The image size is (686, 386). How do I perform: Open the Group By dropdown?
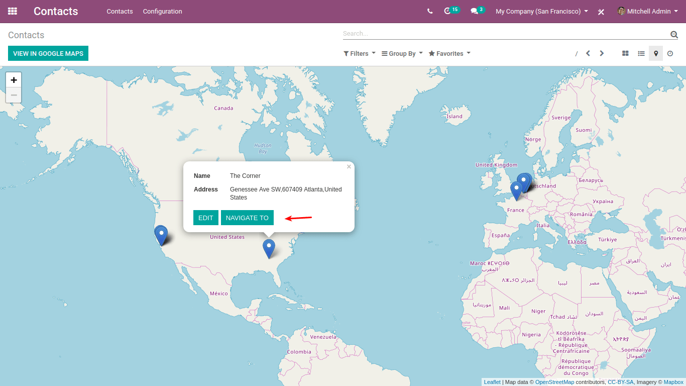[402, 53]
